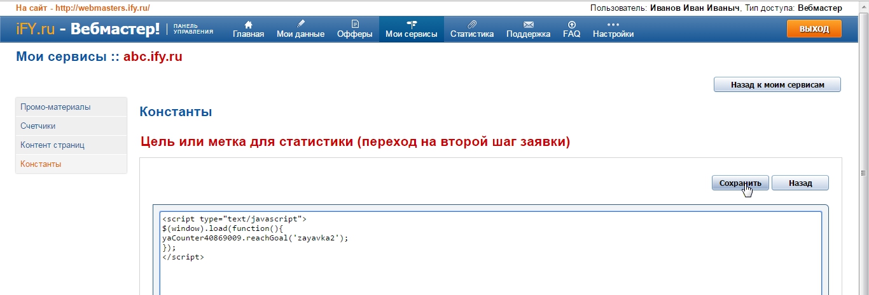Select Константы in the left menu
This screenshot has width=869, height=295.
(41, 164)
